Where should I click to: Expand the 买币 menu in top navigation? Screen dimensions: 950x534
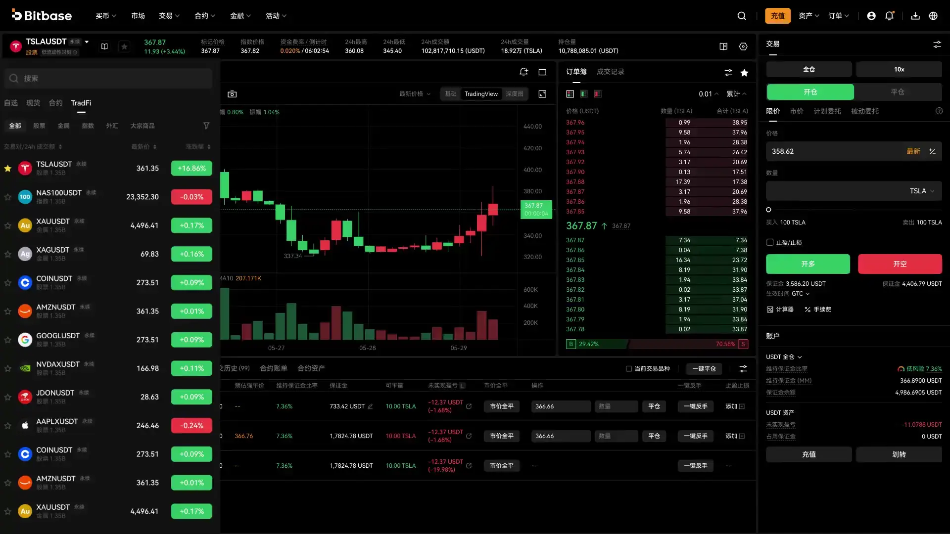coord(106,16)
